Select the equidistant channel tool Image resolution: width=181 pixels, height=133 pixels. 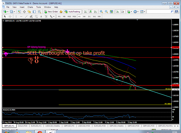(x=31, y=17)
